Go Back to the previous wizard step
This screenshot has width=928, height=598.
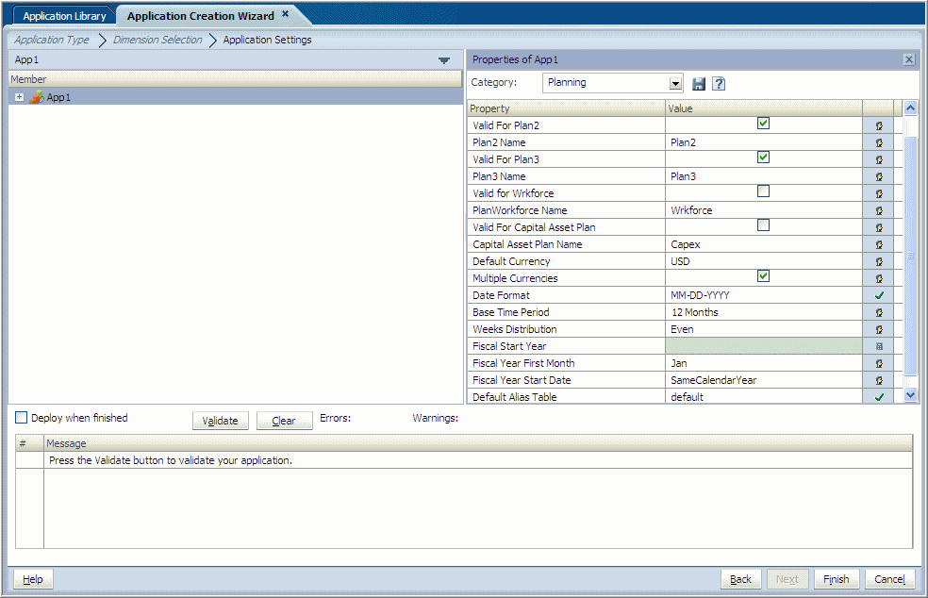tap(740, 579)
